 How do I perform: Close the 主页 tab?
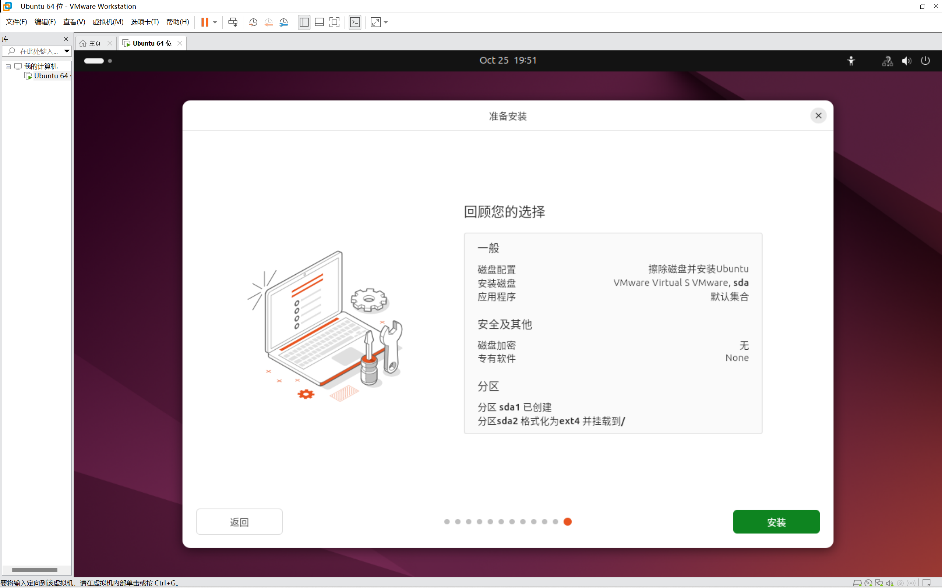point(110,43)
